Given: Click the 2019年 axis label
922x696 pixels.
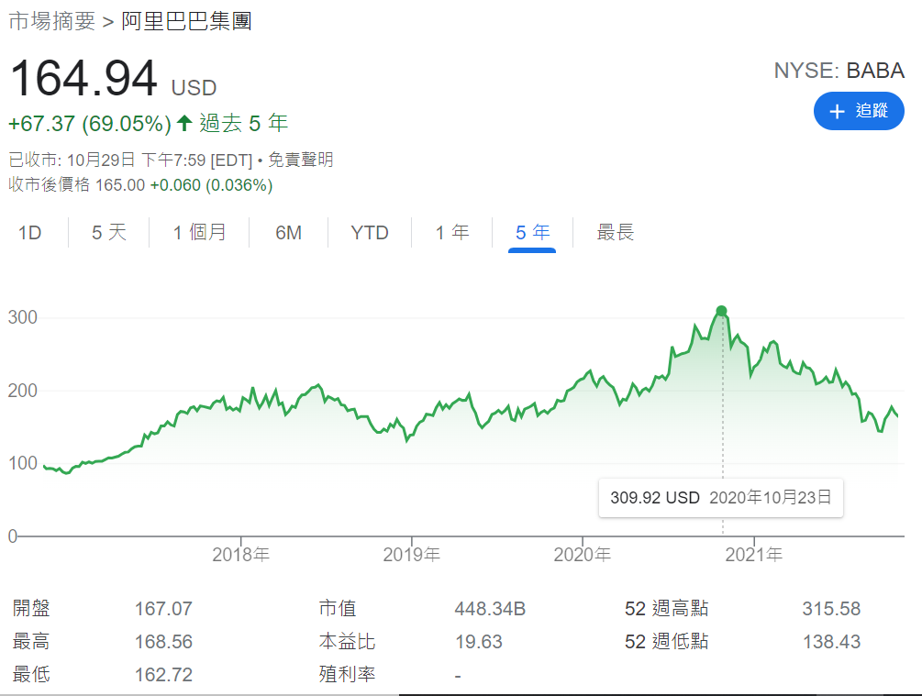Looking at the screenshot, I should click(x=412, y=555).
